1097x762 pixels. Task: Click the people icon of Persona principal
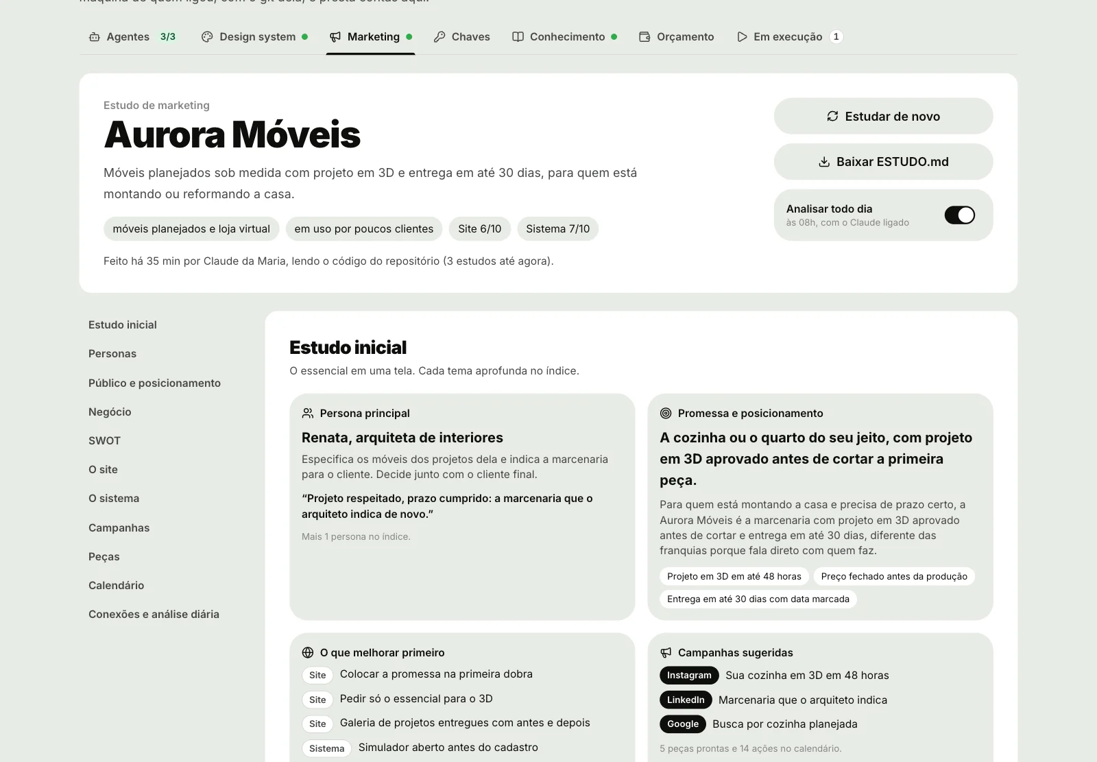[x=308, y=413]
